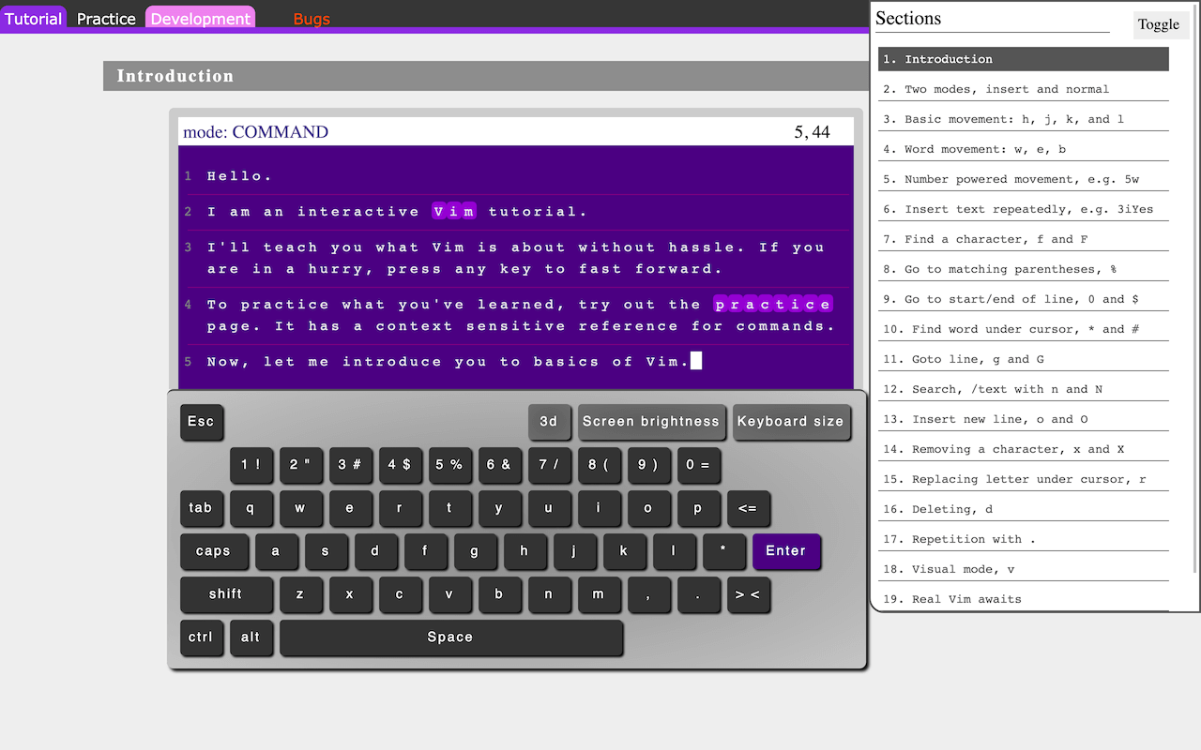Open section 18, Visual mode
This screenshot has width=1201, height=750.
(1023, 568)
